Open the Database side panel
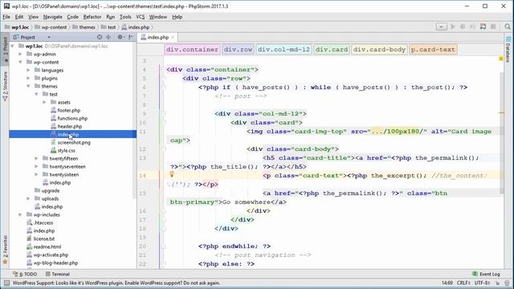Screen dimensions: 514x289 (x=508, y=50)
